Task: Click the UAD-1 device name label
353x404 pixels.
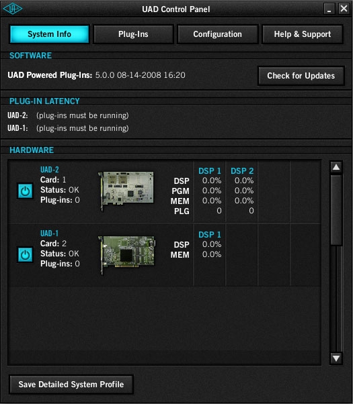Action: 49,234
